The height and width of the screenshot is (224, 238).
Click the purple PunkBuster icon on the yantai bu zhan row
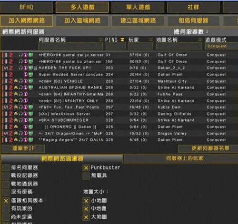pyautogui.click(x=26, y=61)
